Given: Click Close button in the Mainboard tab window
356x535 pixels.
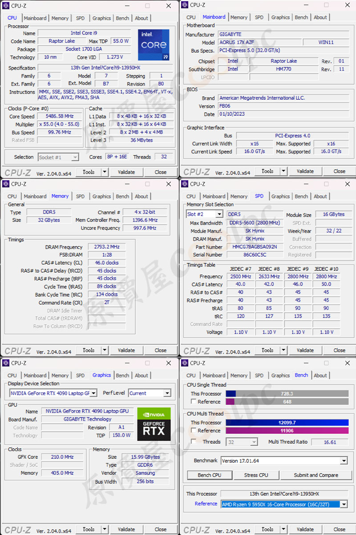Looking at the screenshot, I should (340, 171).
